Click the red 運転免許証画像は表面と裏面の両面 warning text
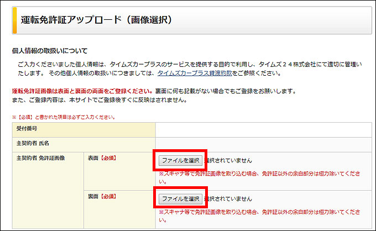The image size is (376, 231). pos(82,91)
